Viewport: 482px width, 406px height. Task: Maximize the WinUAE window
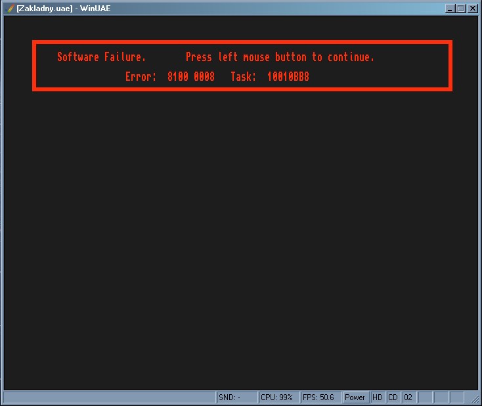(461, 9)
